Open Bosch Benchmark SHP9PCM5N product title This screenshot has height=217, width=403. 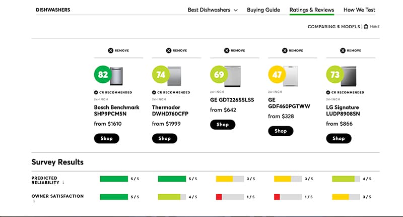(117, 111)
